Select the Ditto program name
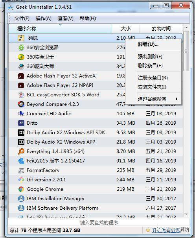 click(32, 123)
